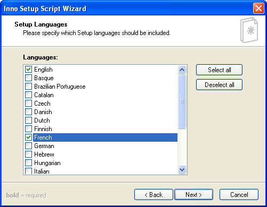Tick the Dutch checkbox
This screenshot has width=267, height=207.
point(28,120)
